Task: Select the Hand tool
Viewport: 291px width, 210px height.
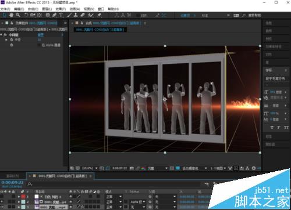Action: pyautogui.click(x=12, y=15)
